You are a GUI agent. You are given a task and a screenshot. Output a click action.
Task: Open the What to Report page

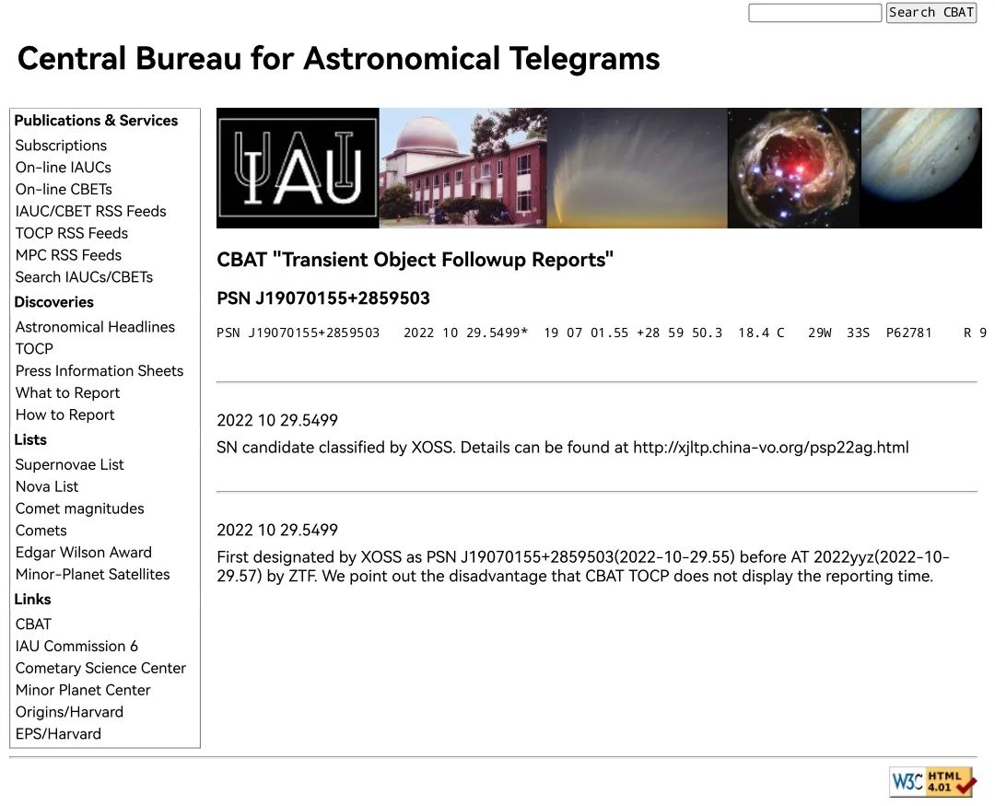68,392
